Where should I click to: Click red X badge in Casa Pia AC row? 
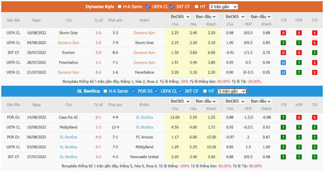pyautogui.click(x=315, y=118)
